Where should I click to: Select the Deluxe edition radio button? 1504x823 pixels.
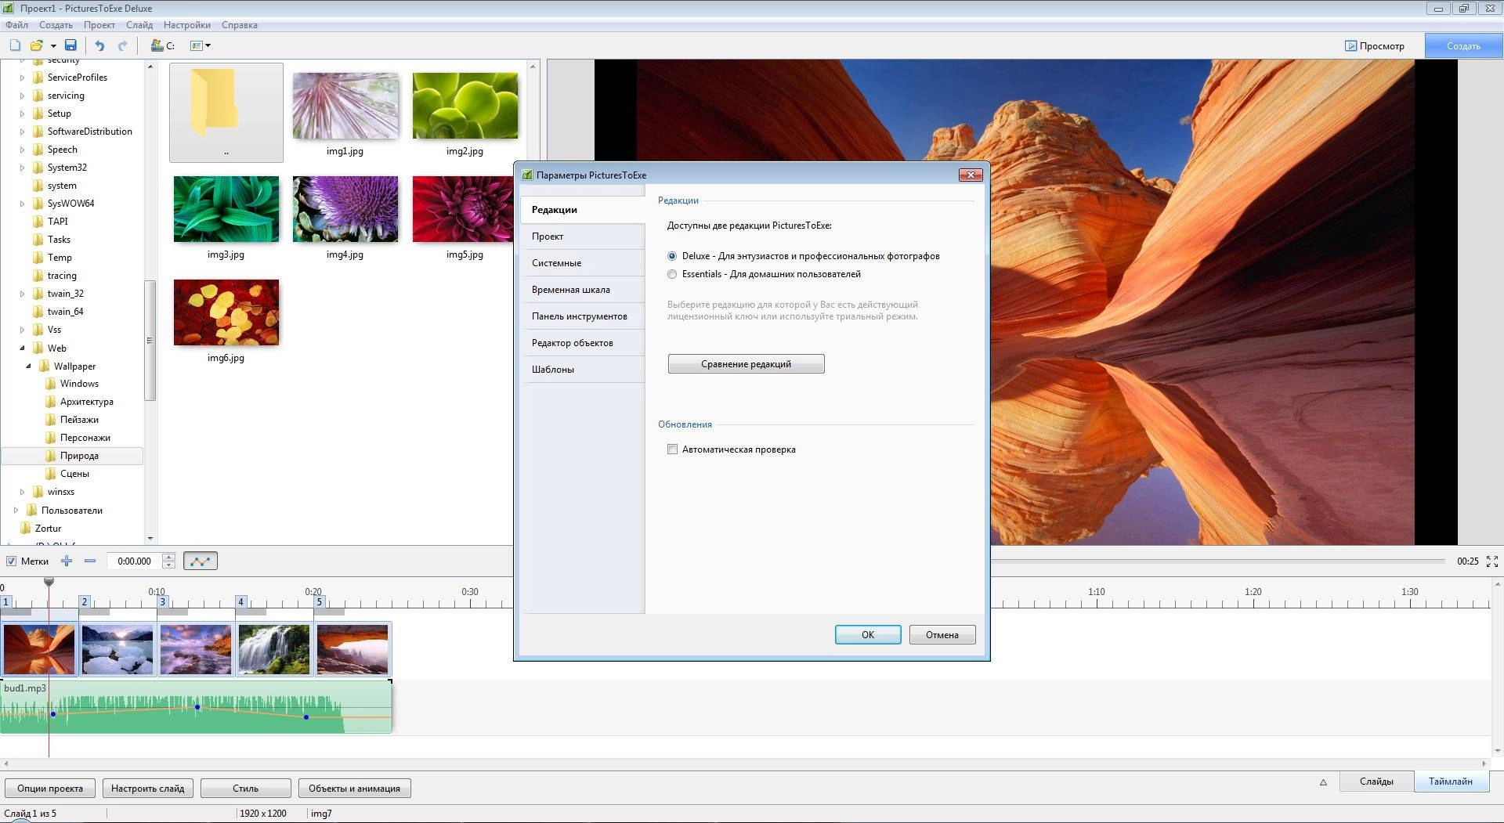point(672,256)
